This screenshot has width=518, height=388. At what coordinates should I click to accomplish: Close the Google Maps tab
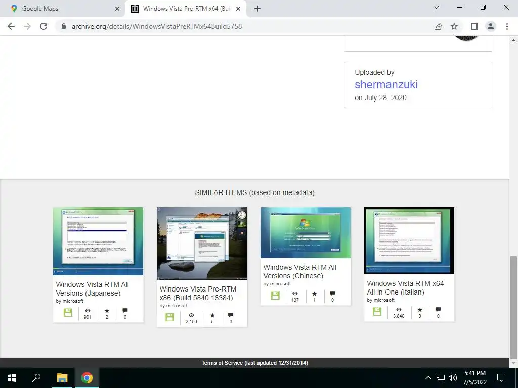pyautogui.click(x=117, y=9)
